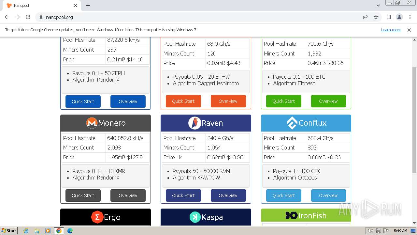Click Conflux pool hashrate 680.4 Gh/s
Screen dimensions: 417x235
pyautogui.click(x=321, y=138)
